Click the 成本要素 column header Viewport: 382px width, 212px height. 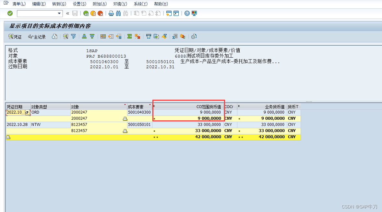139,107
